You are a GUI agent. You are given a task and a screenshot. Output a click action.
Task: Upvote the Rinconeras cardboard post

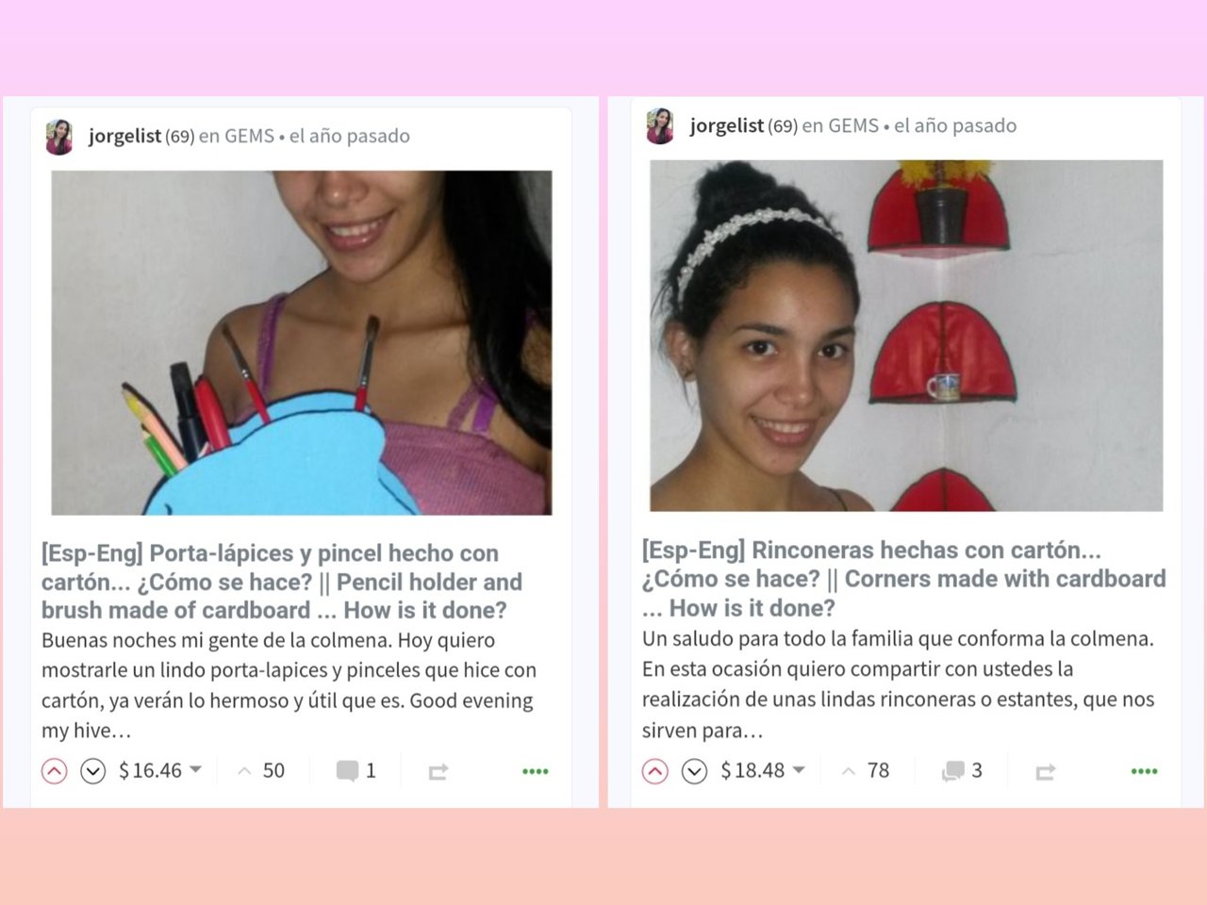(655, 771)
